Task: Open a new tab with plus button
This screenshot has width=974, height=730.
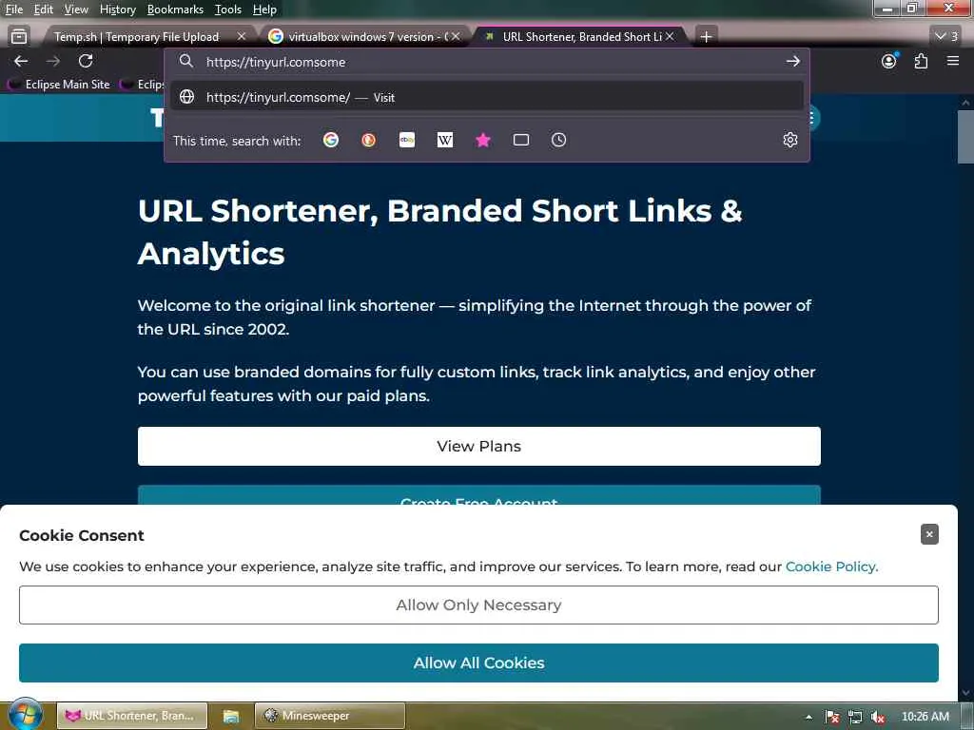Action: coord(706,37)
